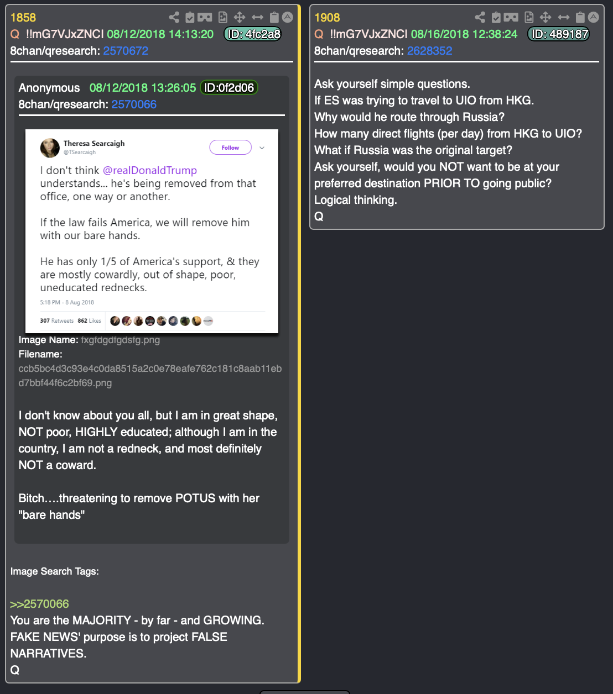The width and height of the screenshot is (613, 694).
Task: Click the Follow button in the embedded tweet
Action: [230, 148]
